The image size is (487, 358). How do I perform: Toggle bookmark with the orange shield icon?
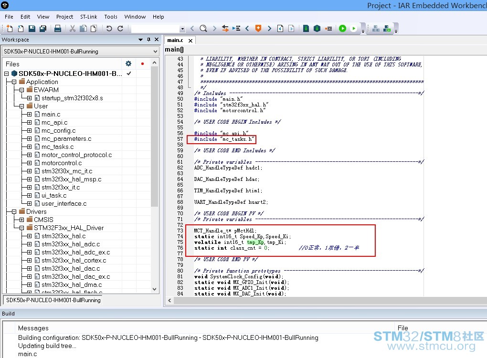click(258, 29)
